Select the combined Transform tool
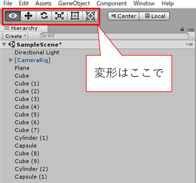 90,16
